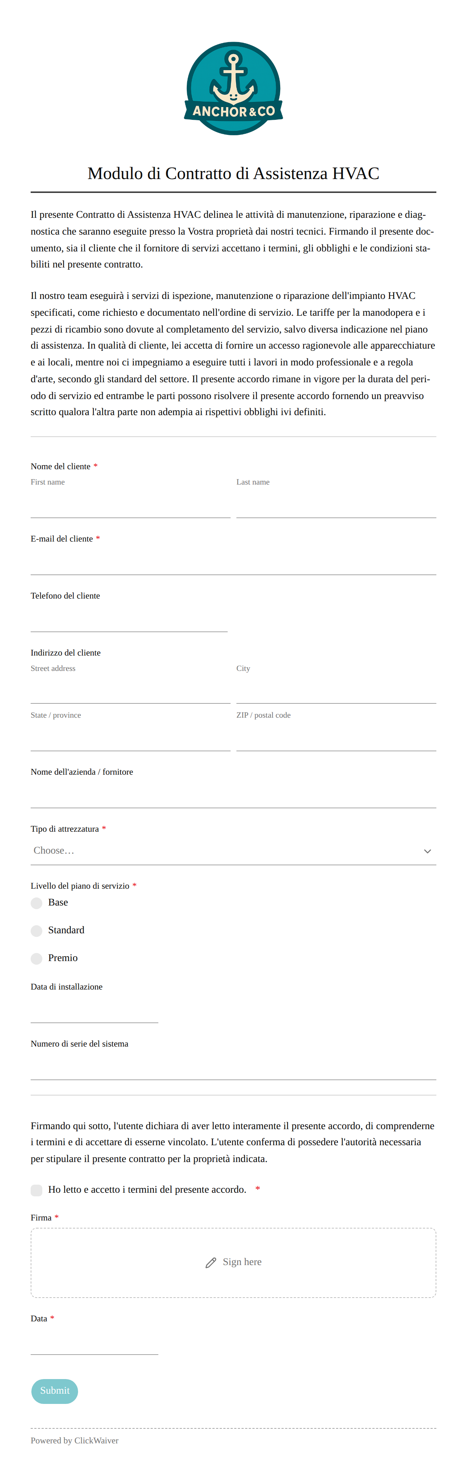Image resolution: width=467 pixels, height=1477 pixels.
Task: Open the Tipo di attrezzatura dropdown
Action: [233, 851]
